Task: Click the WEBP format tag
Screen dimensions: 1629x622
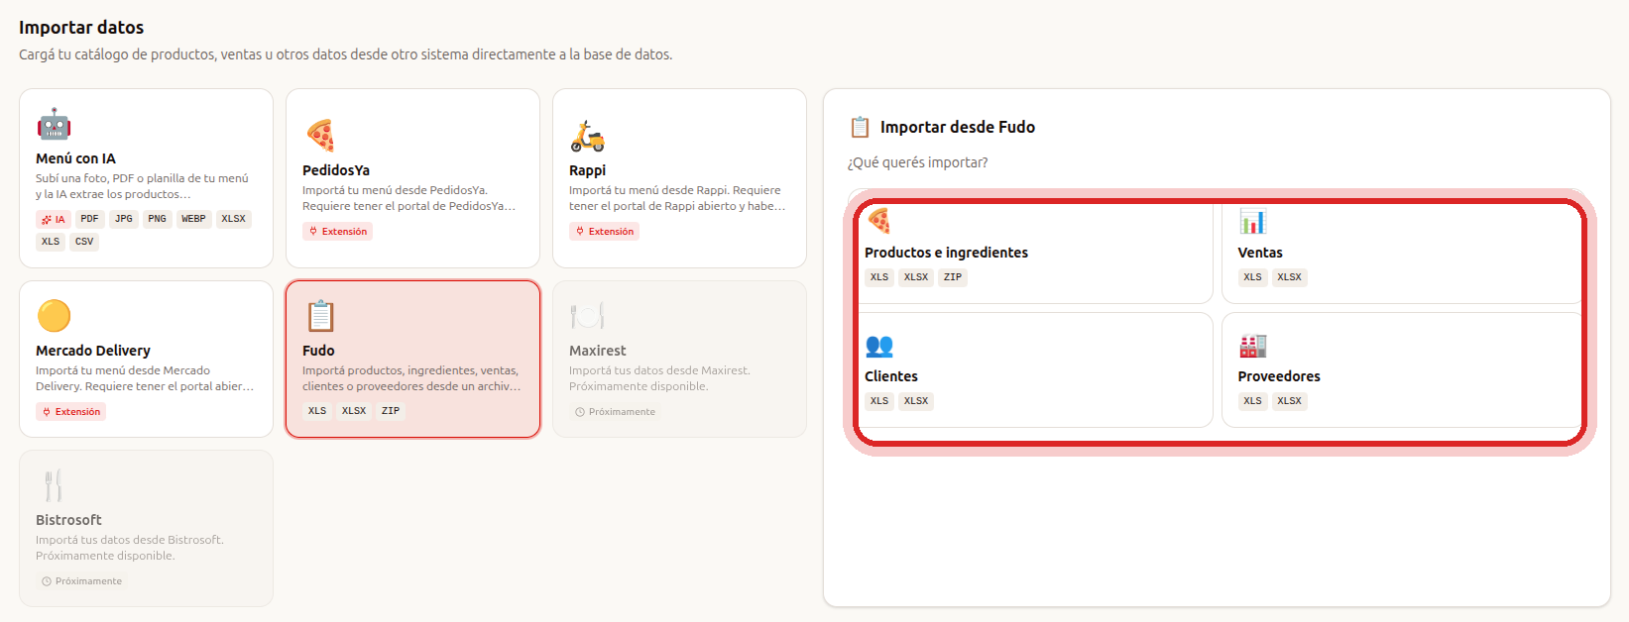Action: pos(193,219)
